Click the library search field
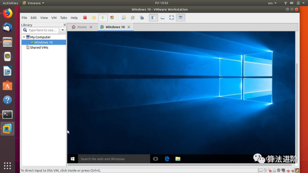This screenshot has height=173, width=308. click(40, 30)
